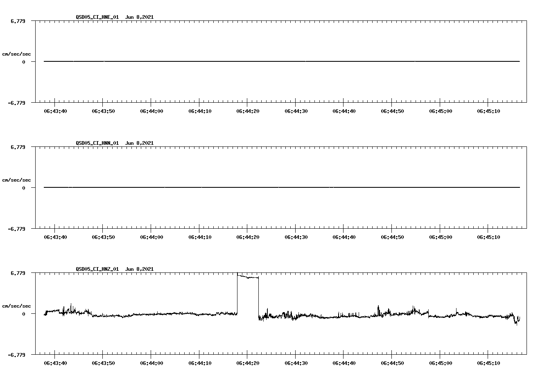The width and height of the screenshot is (556, 378).
Task: Select 06:45:10 tick label under HNN plot
Action: click(488, 237)
